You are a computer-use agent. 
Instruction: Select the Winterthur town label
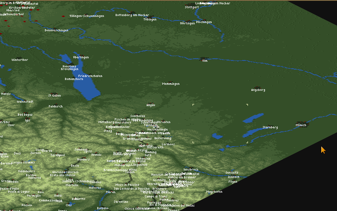(x=20, y=60)
